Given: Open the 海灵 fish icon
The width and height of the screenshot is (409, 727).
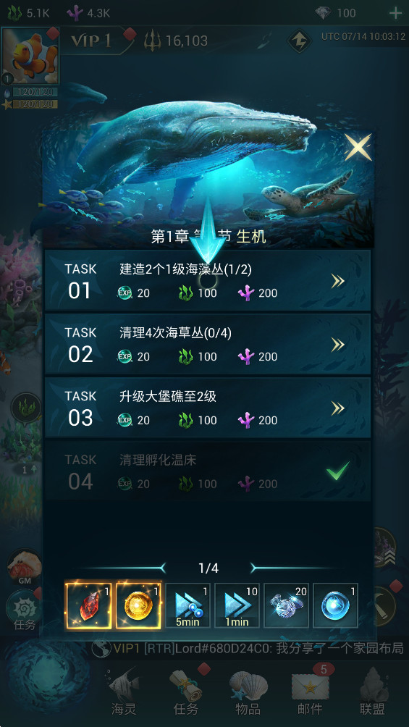Looking at the screenshot, I should (x=123, y=692).
